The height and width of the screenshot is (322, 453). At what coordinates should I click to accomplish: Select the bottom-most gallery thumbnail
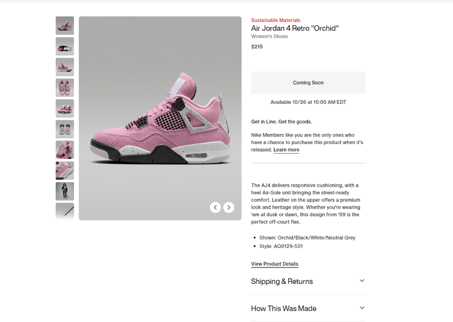click(64, 212)
